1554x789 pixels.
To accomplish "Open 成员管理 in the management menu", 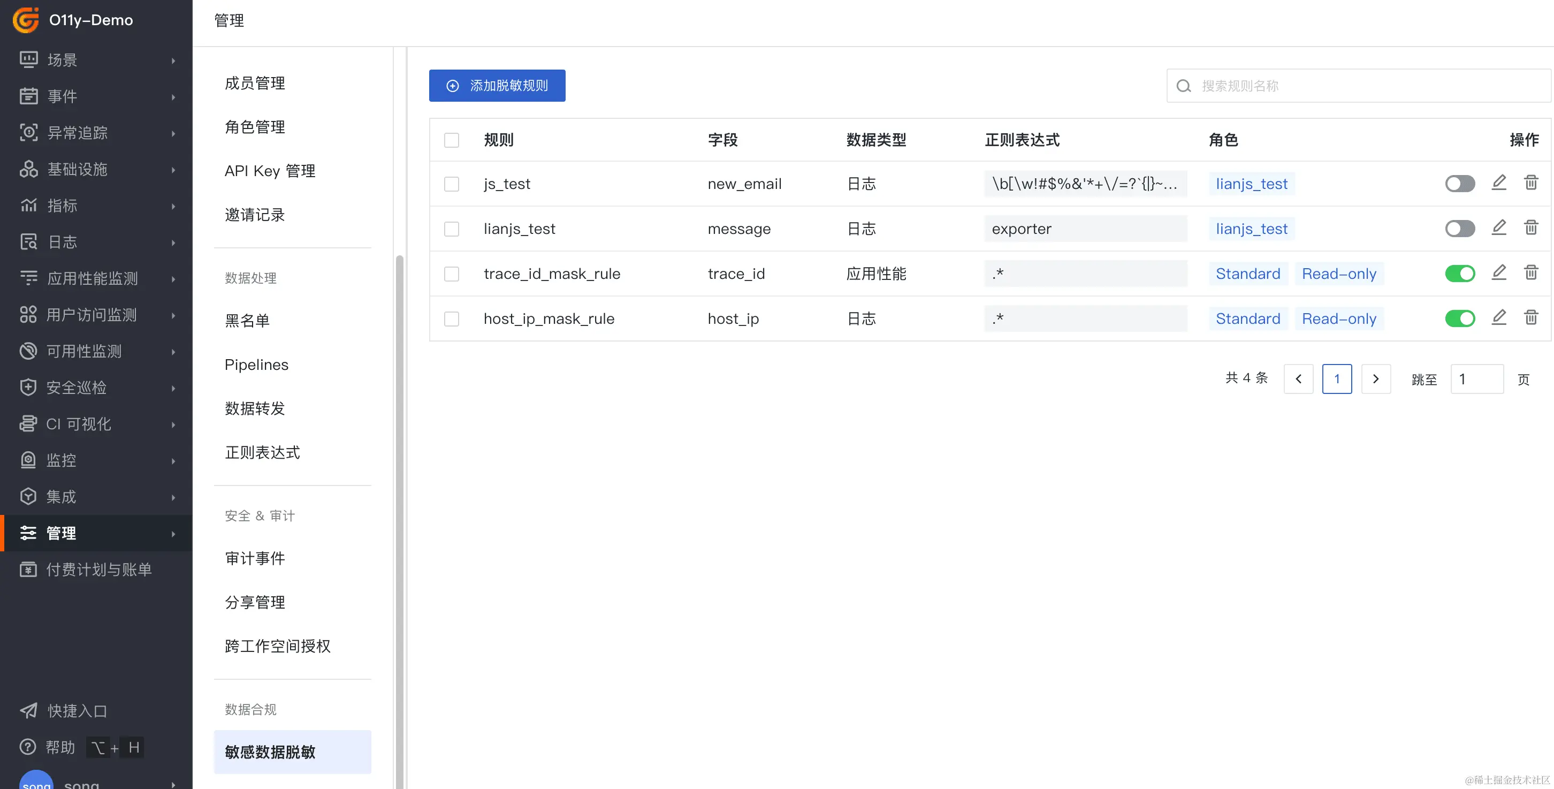I will coord(255,84).
